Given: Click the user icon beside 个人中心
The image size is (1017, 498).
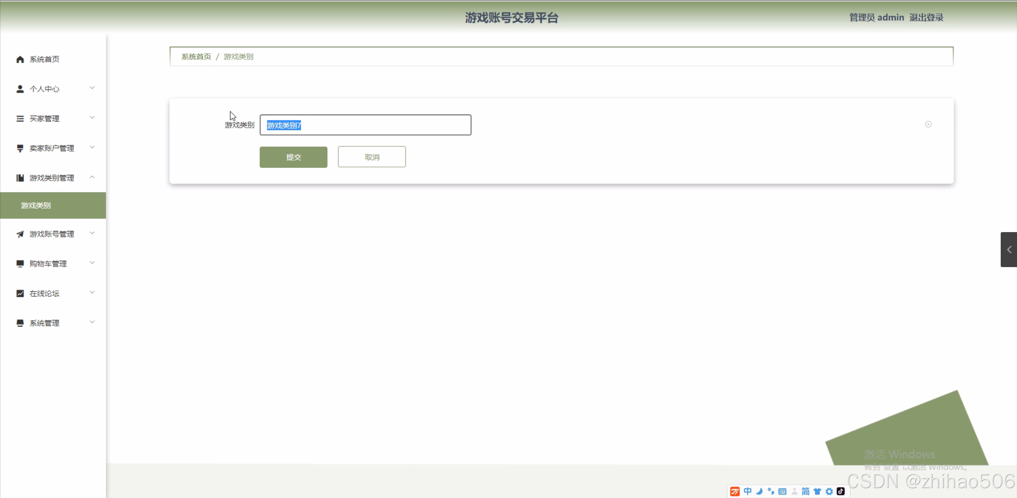Looking at the screenshot, I should (x=20, y=89).
